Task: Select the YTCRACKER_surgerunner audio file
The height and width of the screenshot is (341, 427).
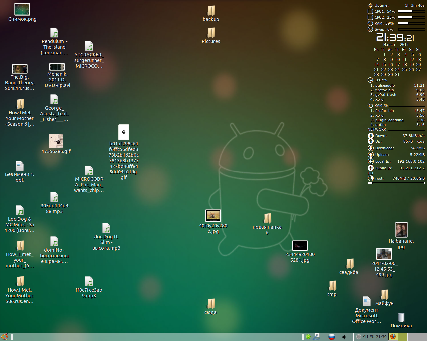Action: (89, 55)
